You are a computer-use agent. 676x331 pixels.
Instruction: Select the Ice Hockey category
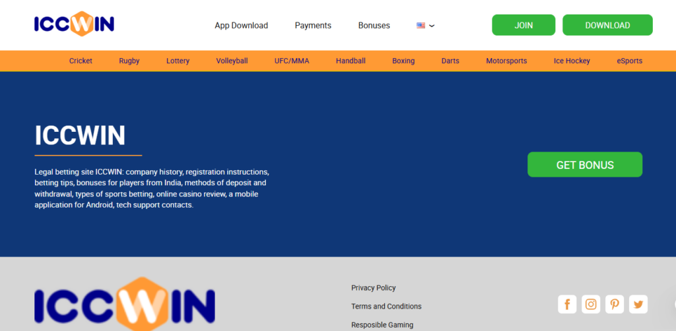tap(572, 61)
